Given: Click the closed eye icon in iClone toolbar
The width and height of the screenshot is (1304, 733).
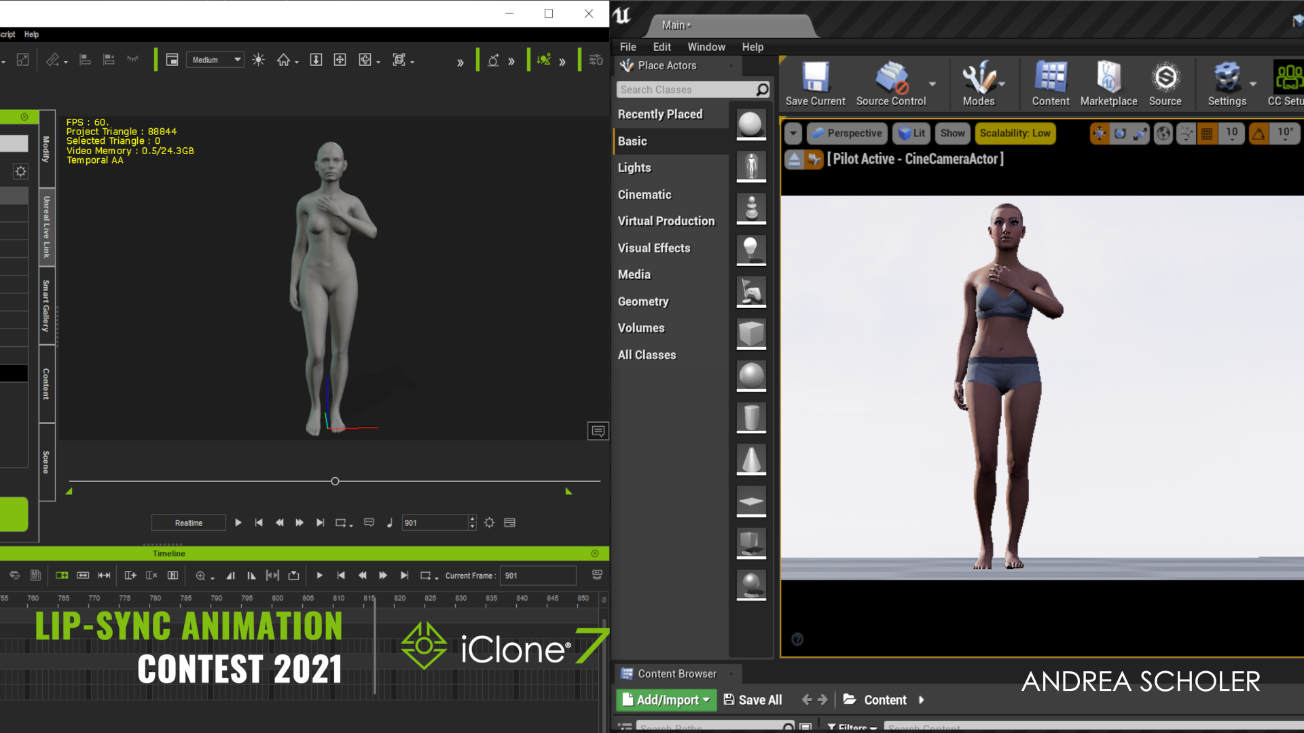Looking at the screenshot, I should [132, 60].
